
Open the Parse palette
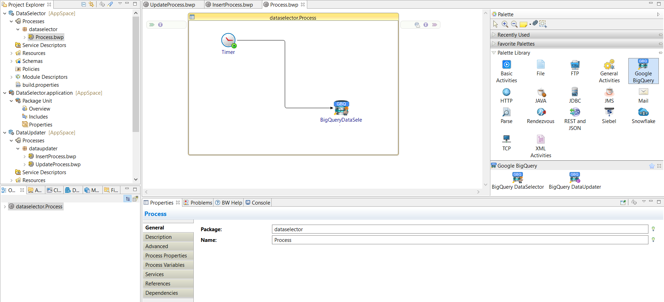507,116
